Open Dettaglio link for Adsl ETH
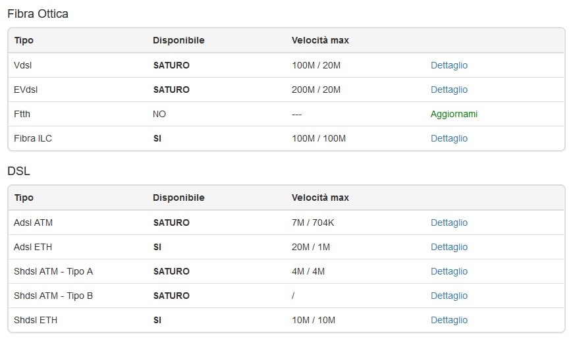The height and width of the screenshot is (341, 575). (449, 247)
